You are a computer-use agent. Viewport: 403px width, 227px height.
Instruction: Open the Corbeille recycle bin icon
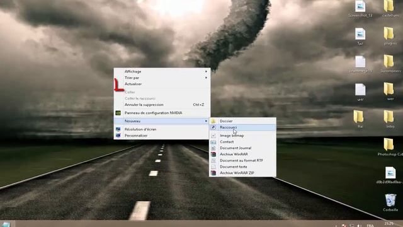390,202
